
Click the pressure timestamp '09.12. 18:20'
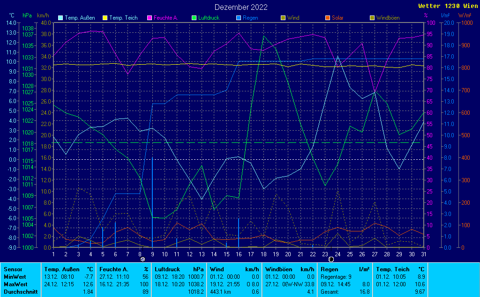pos(170,277)
